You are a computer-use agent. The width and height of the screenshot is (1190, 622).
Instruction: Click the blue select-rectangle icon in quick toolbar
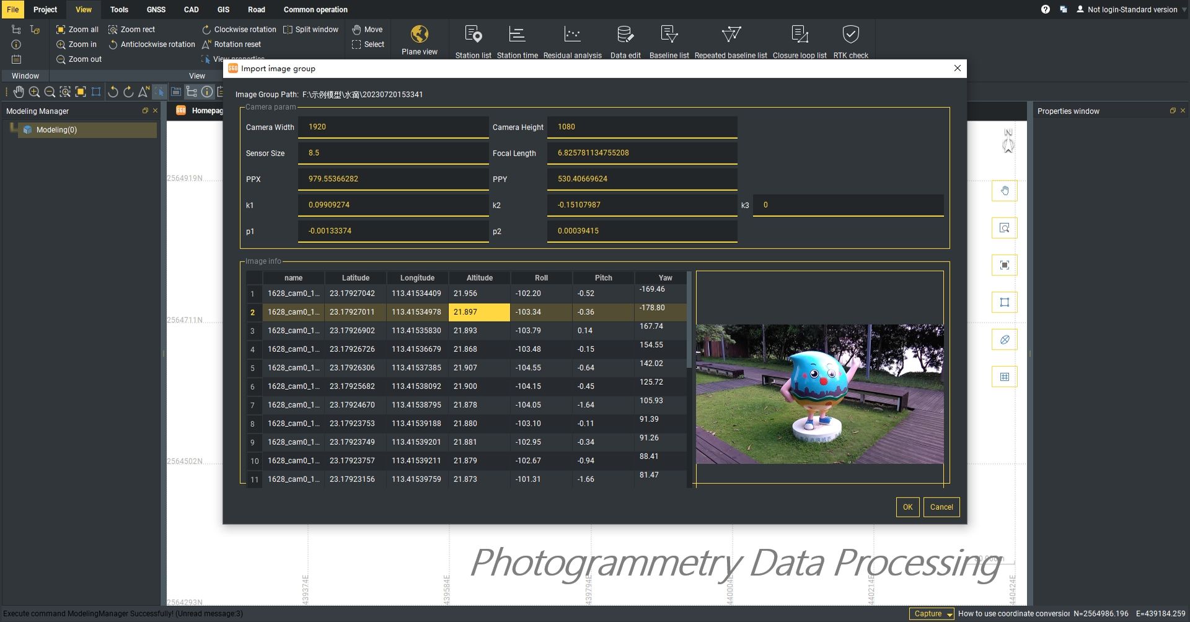click(96, 92)
